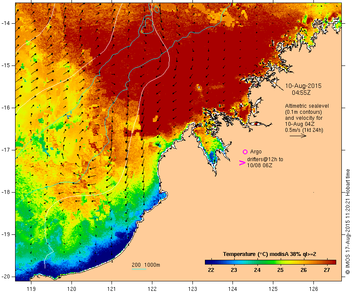The image size is (353, 293).
Task: Click the 'Altimetric sealevel' label
Action: pos(307,106)
